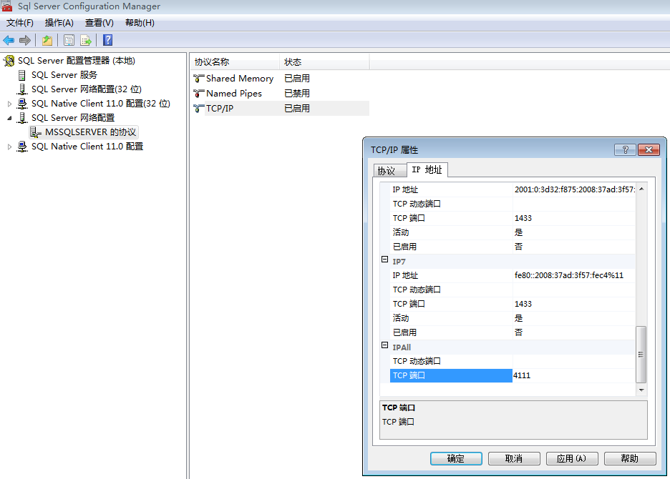Click the 协议名称 column header
The height and width of the screenshot is (479, 670).
click(235, 62)
